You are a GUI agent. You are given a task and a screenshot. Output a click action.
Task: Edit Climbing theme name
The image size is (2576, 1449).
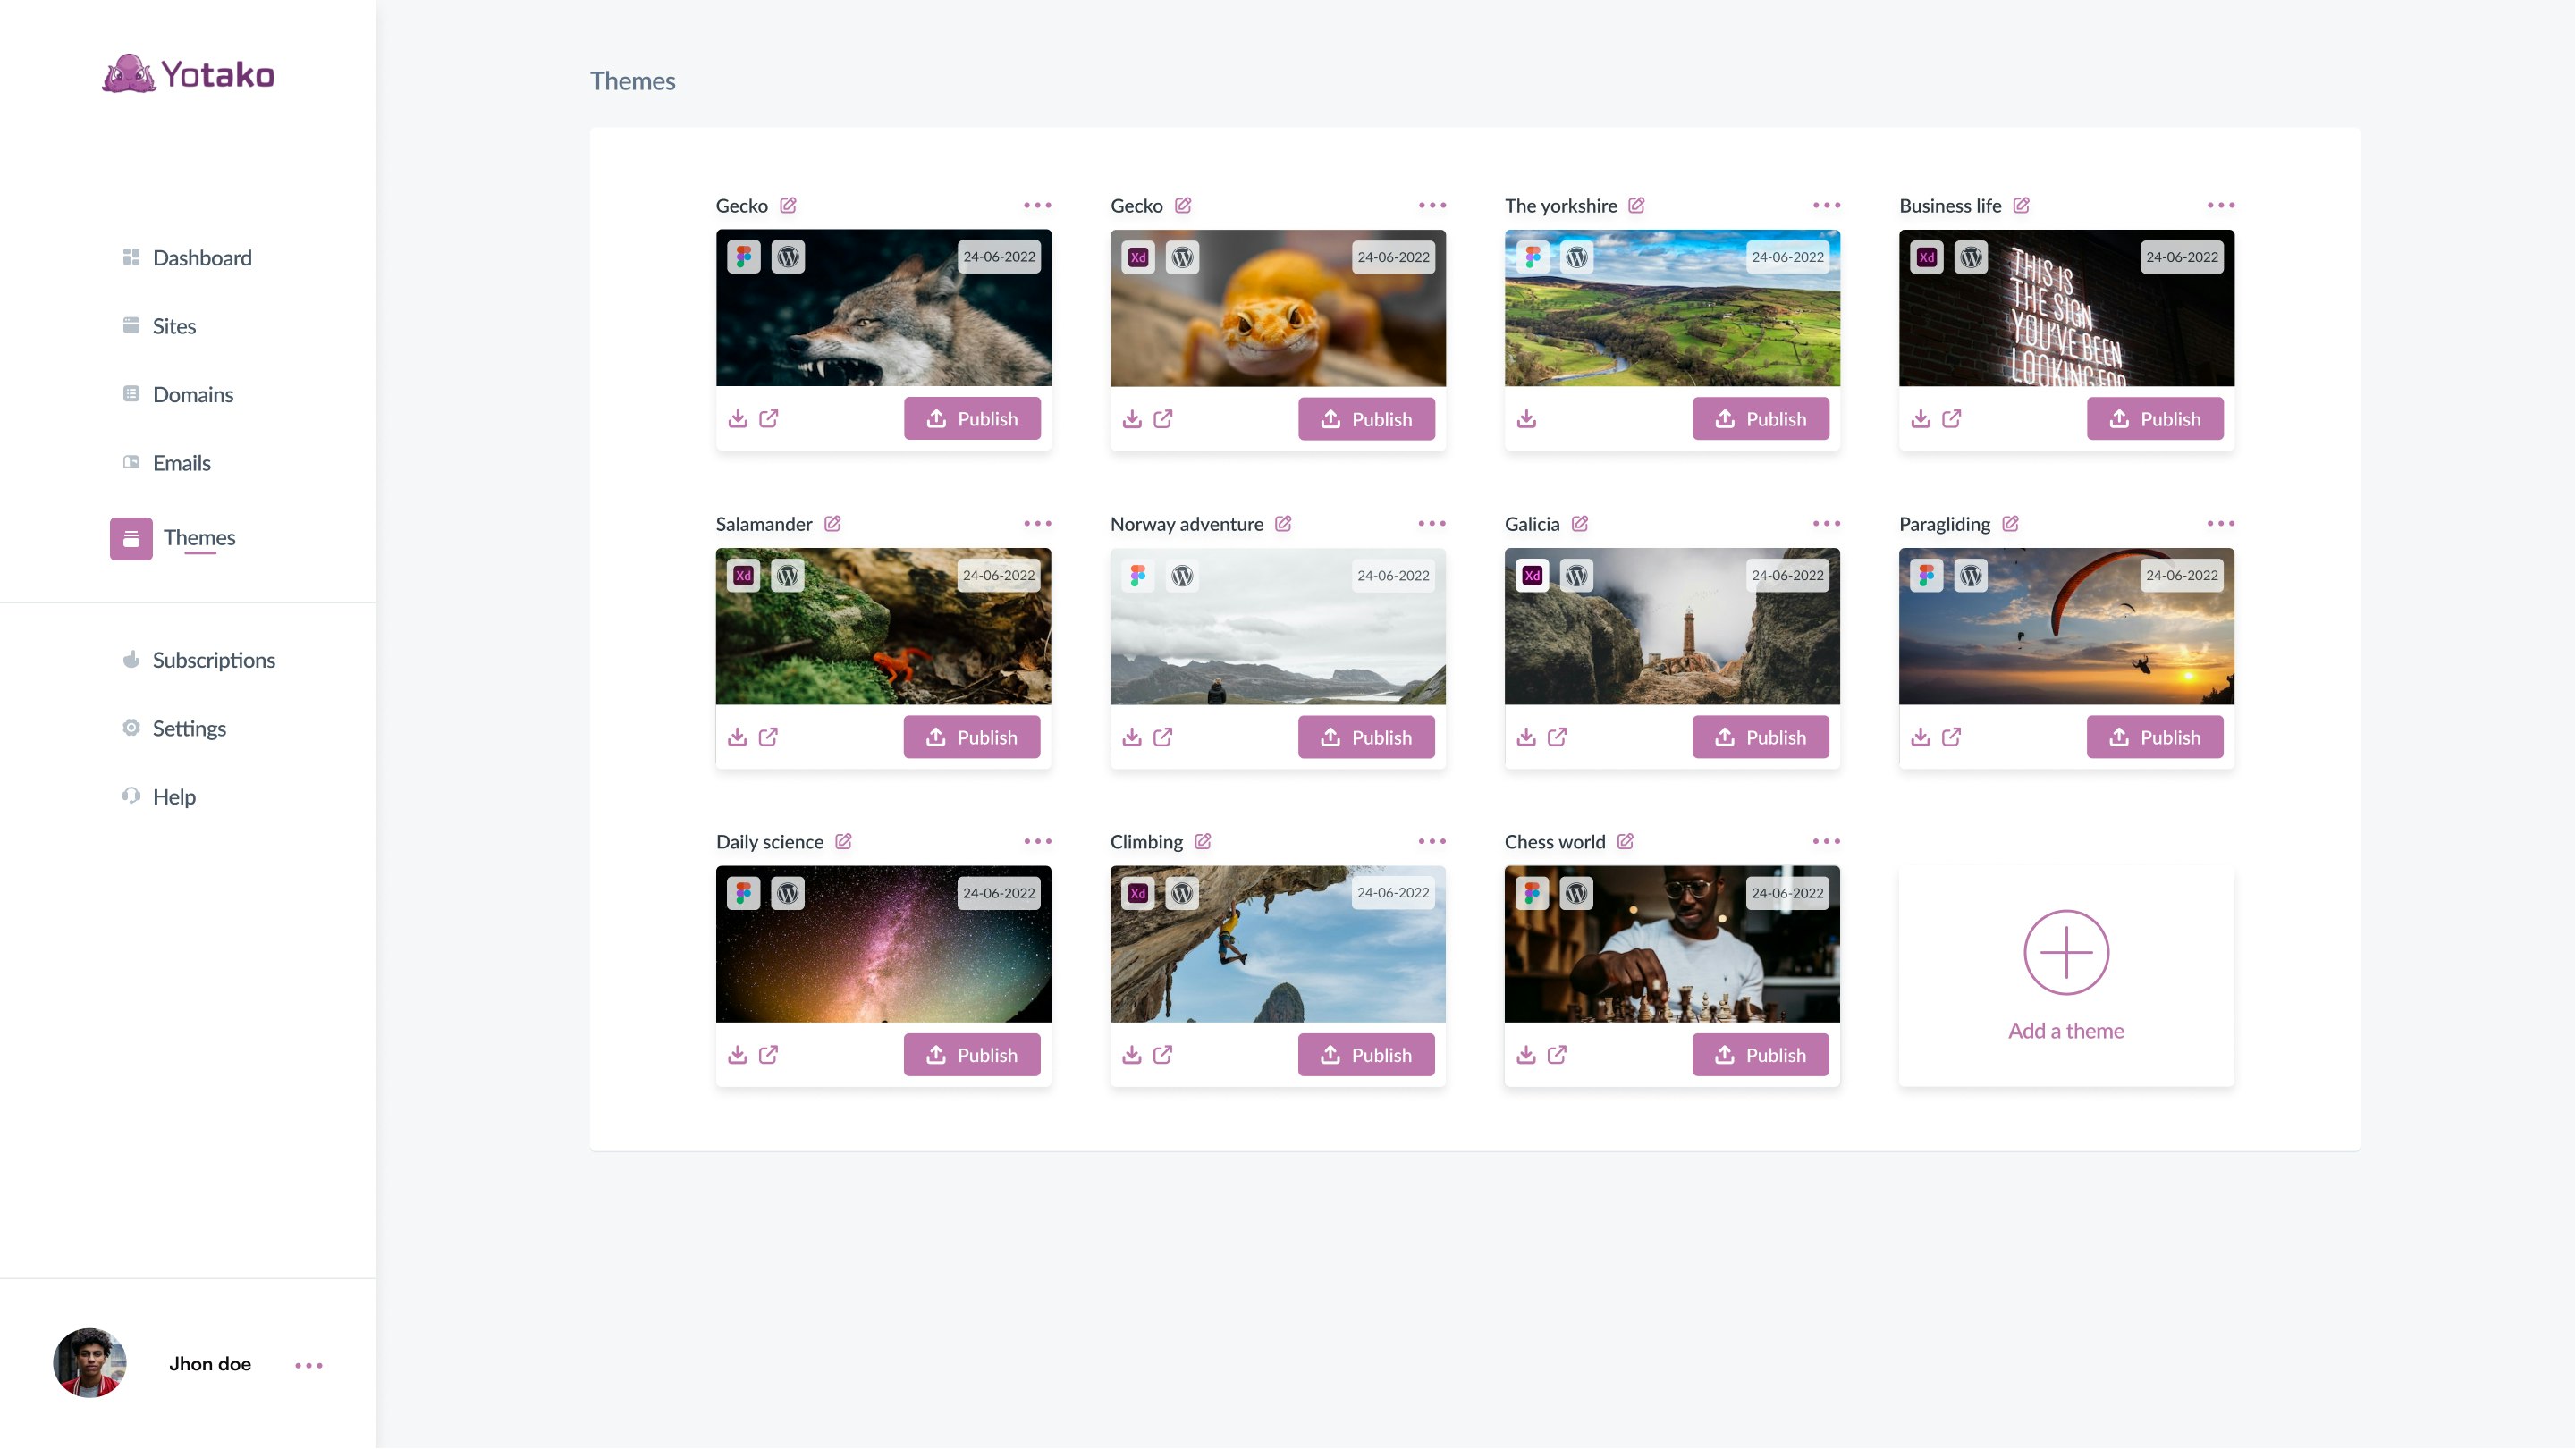1203,841
